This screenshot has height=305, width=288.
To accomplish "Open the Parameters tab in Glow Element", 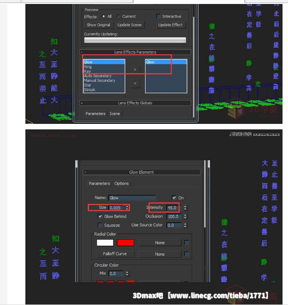I will point(99,184).
